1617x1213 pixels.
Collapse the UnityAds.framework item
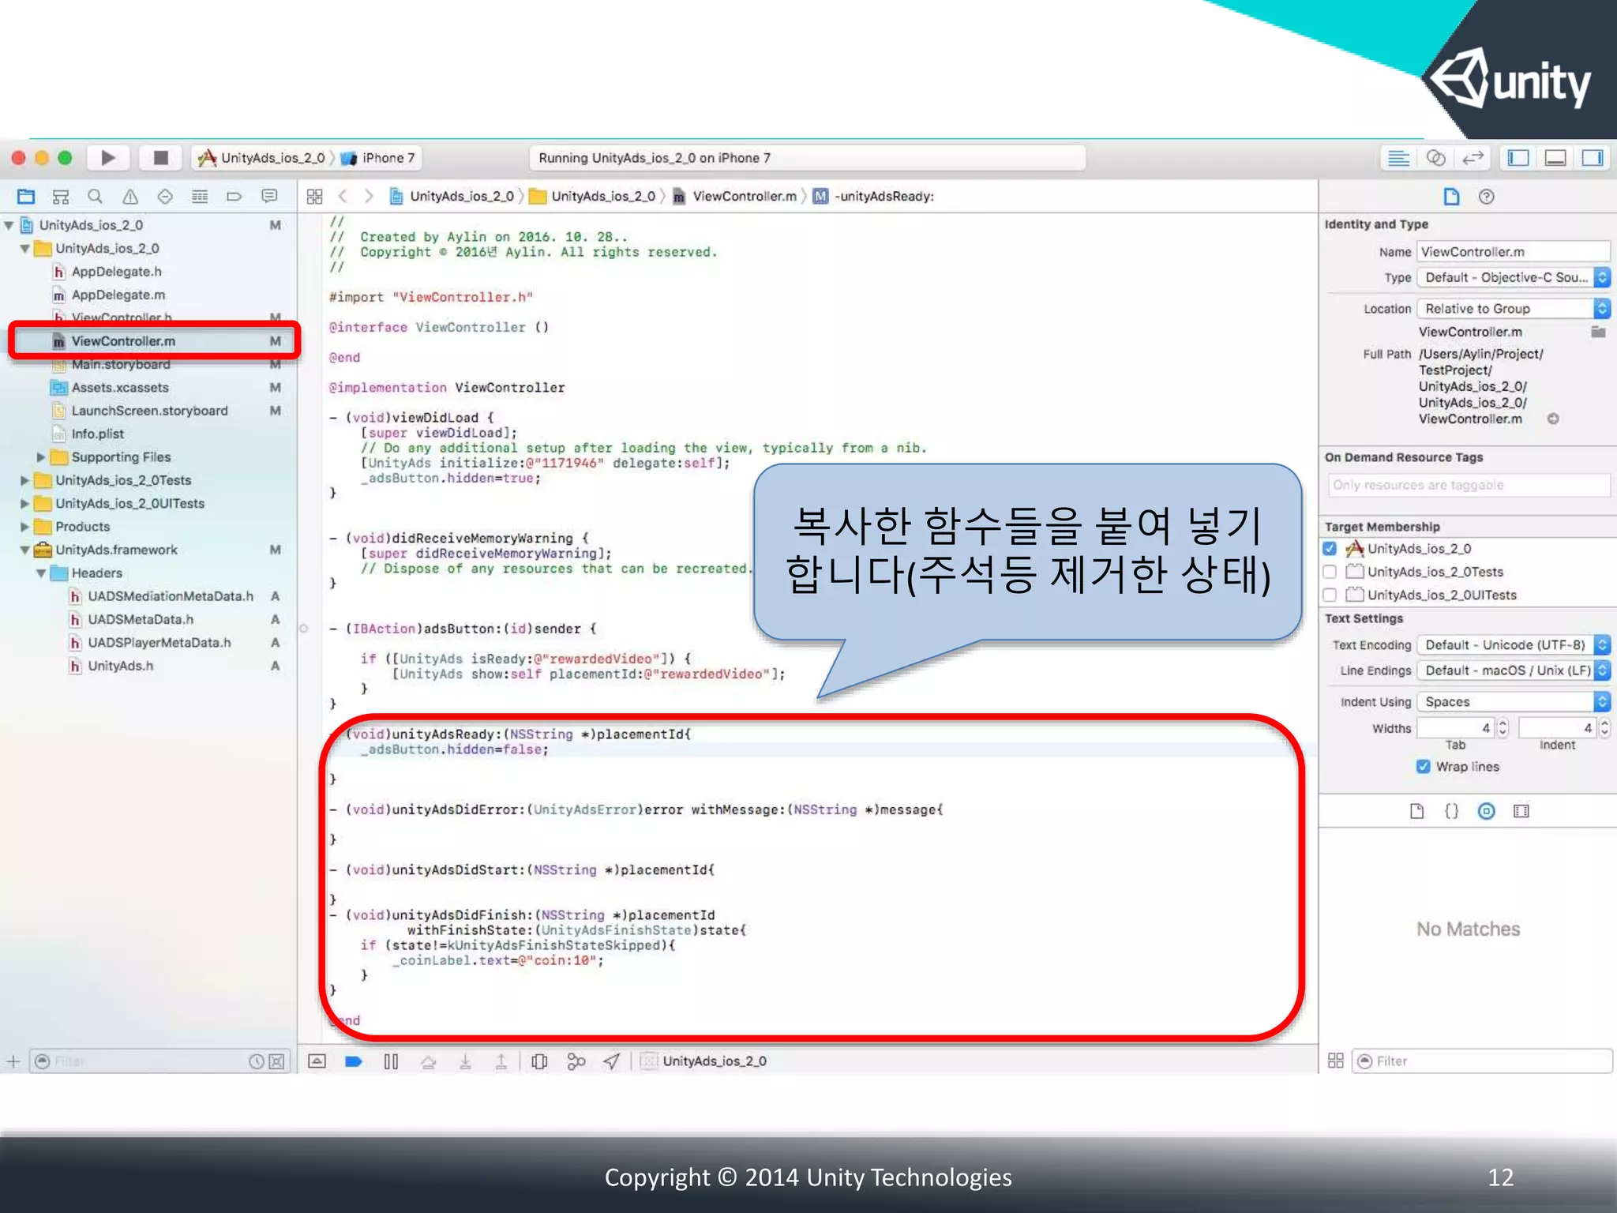(24, 550)
